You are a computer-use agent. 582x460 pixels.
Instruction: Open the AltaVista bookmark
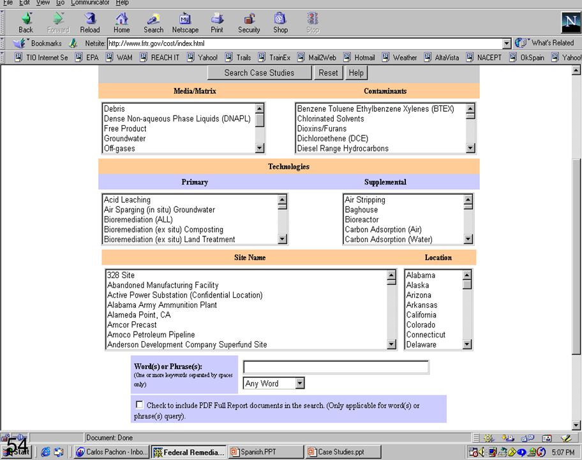click(x=442, y=57)
